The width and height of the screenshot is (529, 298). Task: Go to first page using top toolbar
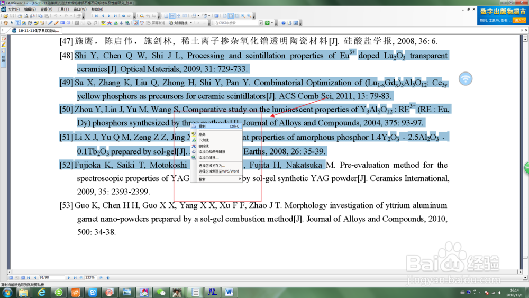tap(96, 16)
